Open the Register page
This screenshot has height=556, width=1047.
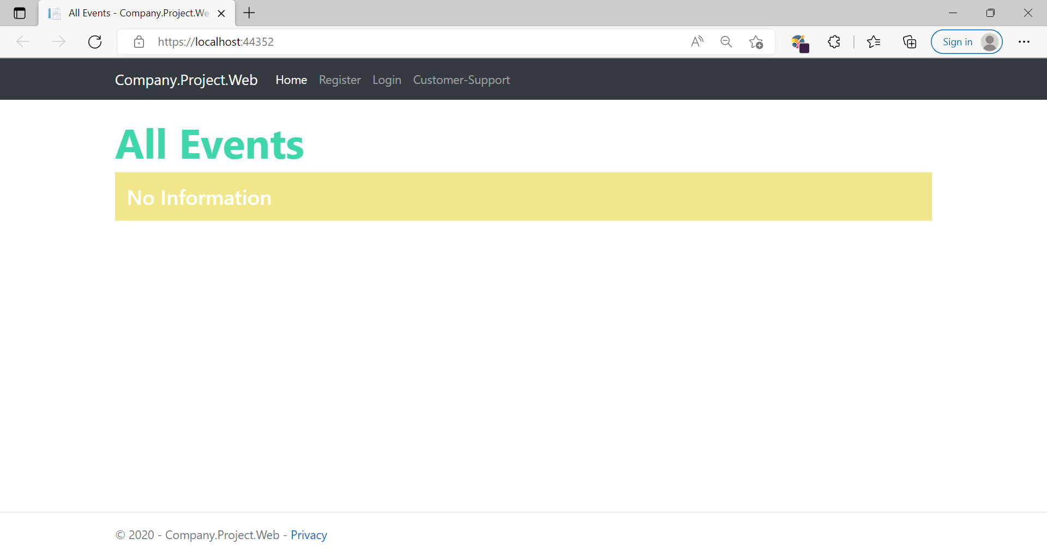[x=340, y=80]
